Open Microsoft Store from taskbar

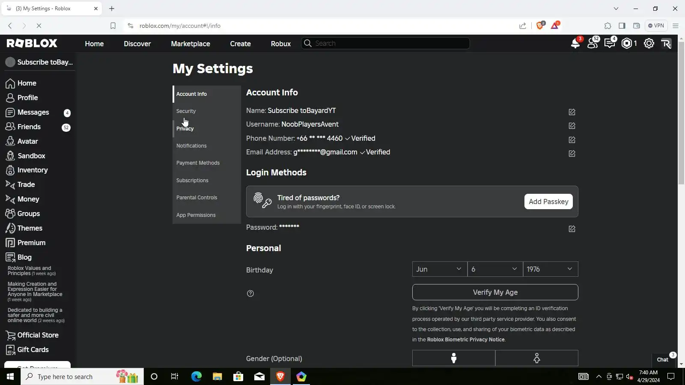click(x=238, y=376)
